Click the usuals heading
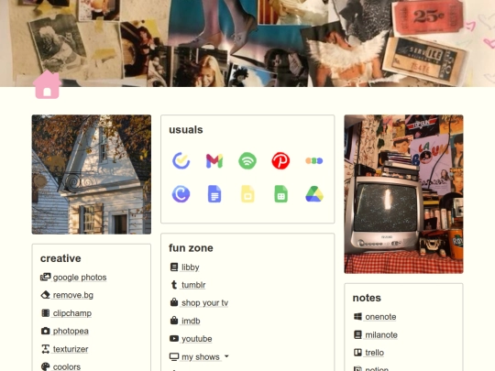 tap(186, 130)
